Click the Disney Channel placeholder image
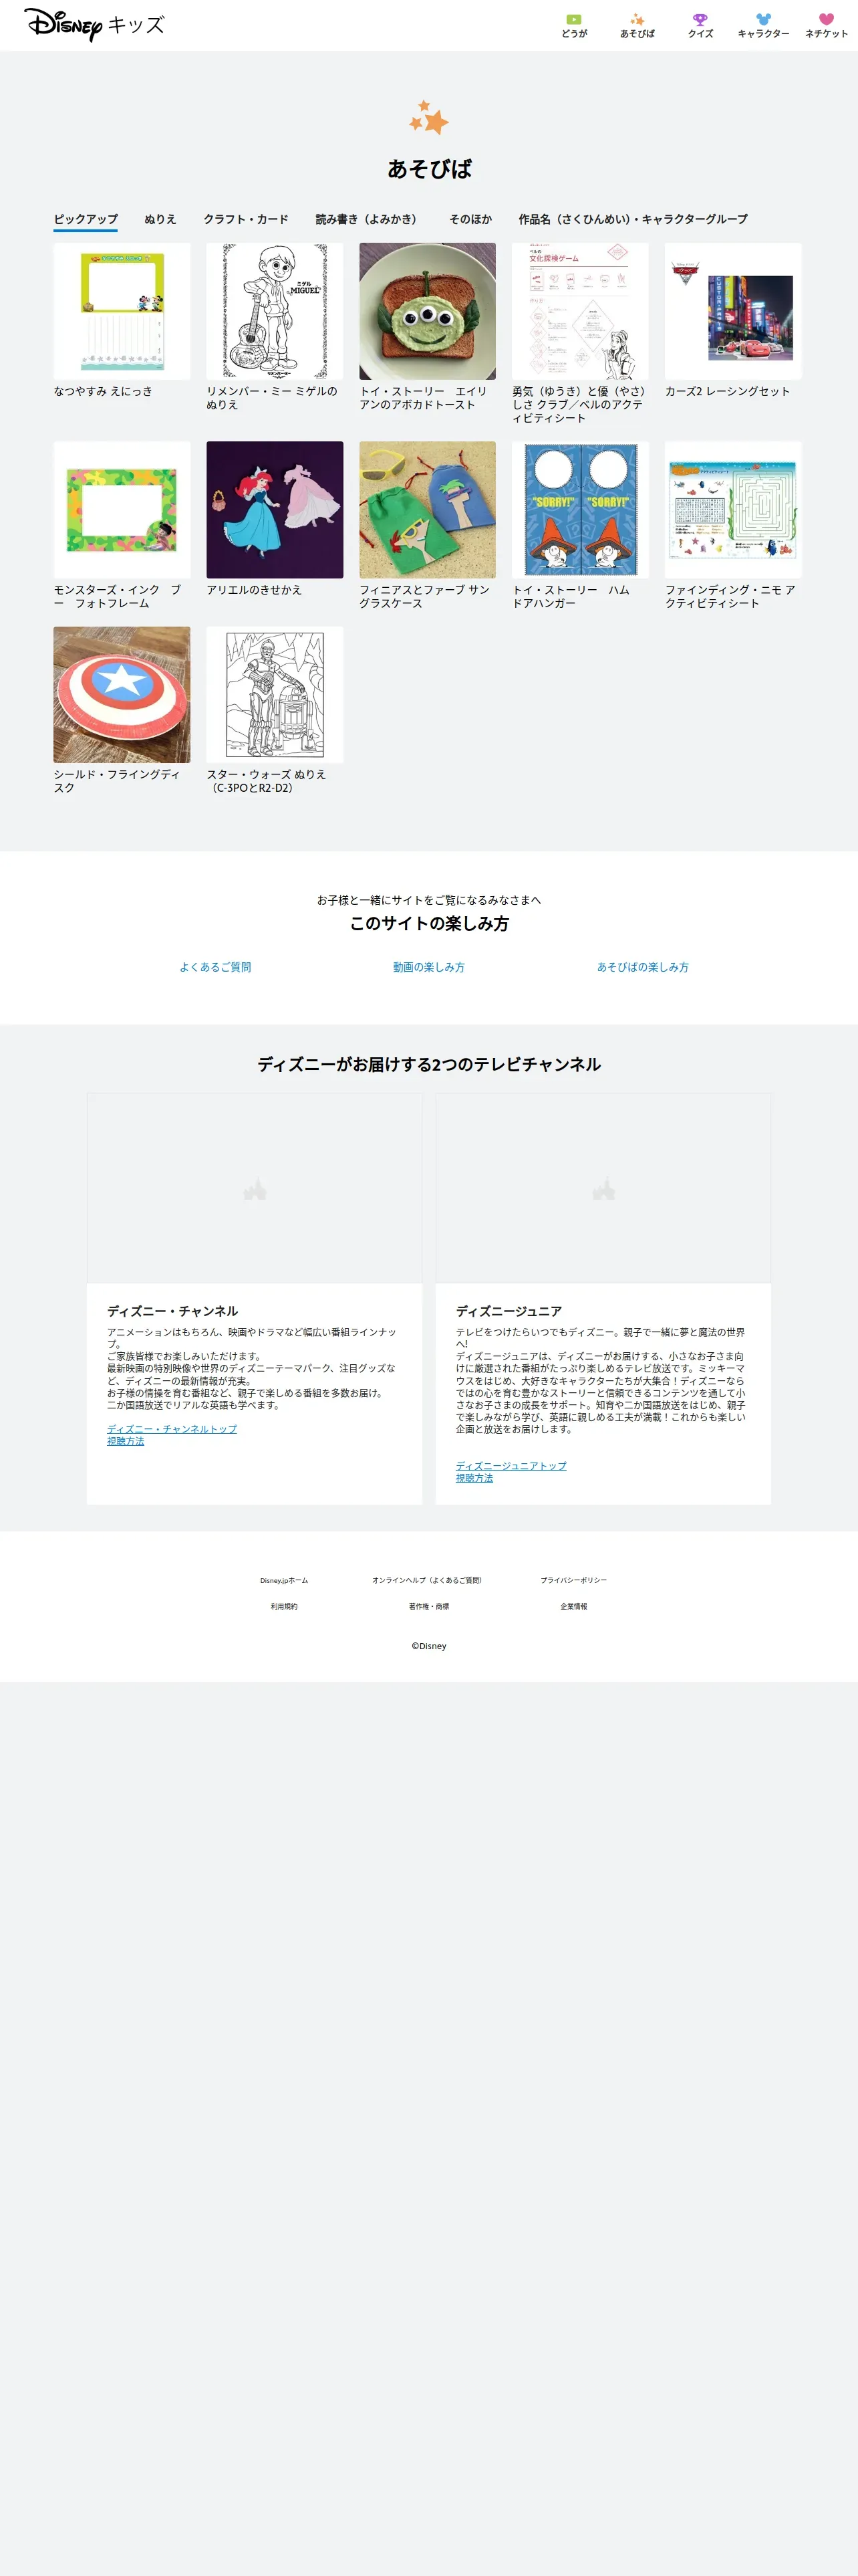Viewport: 858px width, 2576px height. (x=255, y=1188)
